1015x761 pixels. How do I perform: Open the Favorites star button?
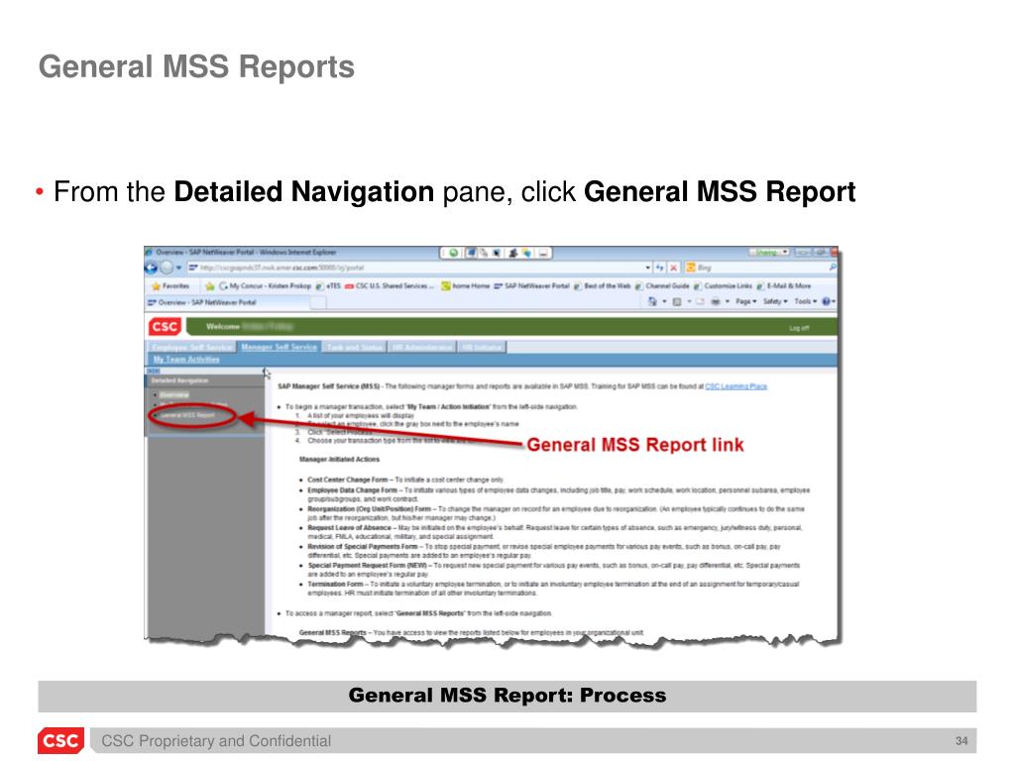tap(170, 285)
